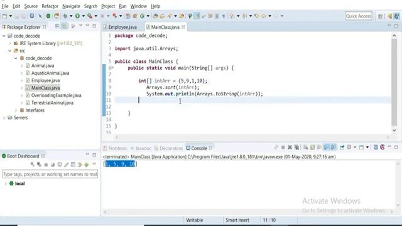Screen dimensions: 402x226
Task: Expand the local node in Boot Dashboard
Action: [x=6, y=184]
